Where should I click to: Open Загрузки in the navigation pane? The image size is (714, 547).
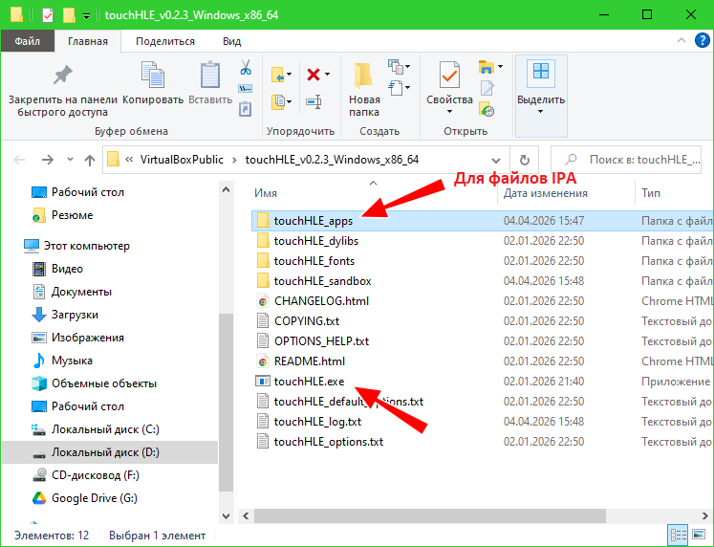(x=75, y=315)
